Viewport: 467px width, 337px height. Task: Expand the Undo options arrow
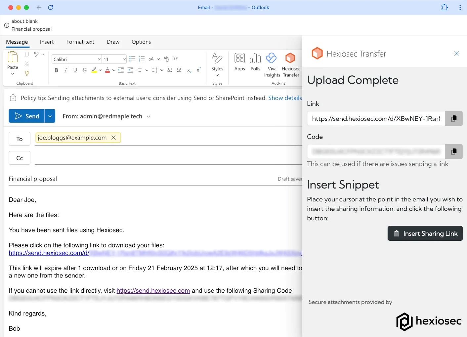(43, 54)
